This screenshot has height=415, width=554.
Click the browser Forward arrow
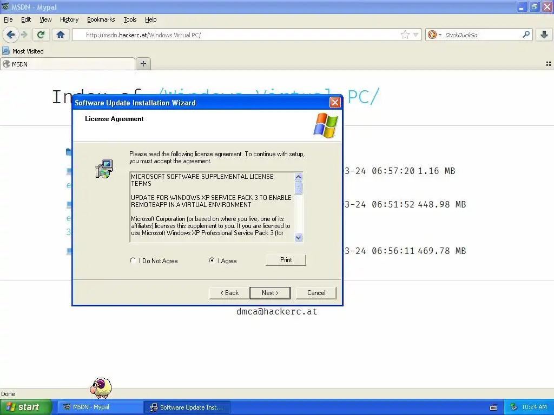(24, 35)
